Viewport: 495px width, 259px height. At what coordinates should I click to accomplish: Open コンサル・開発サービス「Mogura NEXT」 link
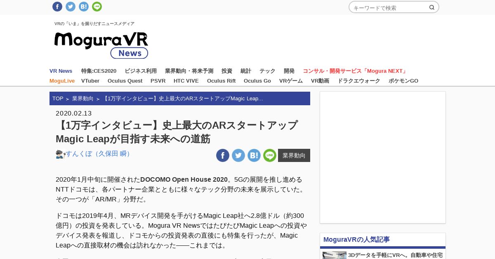tap(355, 71)
